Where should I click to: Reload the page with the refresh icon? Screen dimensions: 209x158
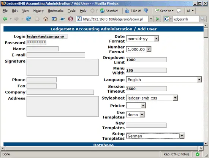28,19
